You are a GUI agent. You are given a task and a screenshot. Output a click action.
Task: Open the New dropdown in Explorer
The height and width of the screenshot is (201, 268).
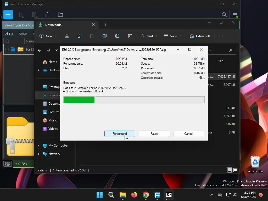[48, 36]
